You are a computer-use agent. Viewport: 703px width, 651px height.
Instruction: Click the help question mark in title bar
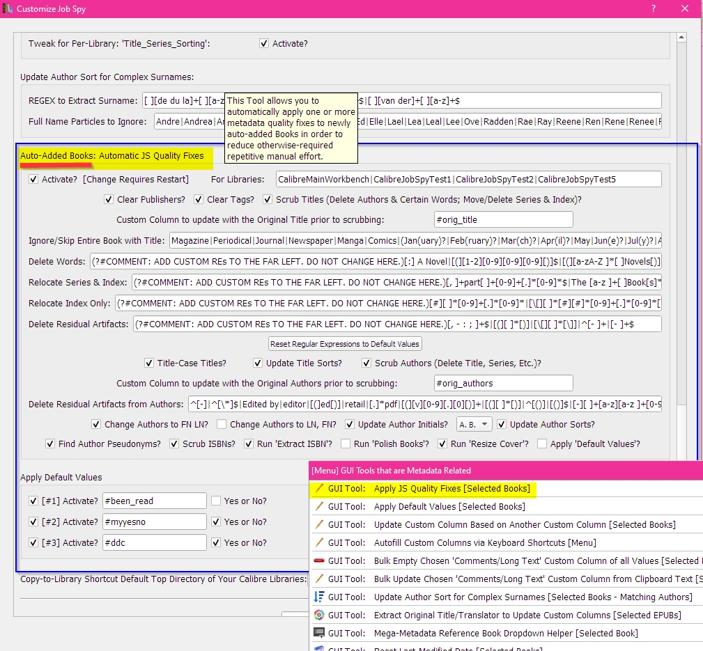pos(654,8)
